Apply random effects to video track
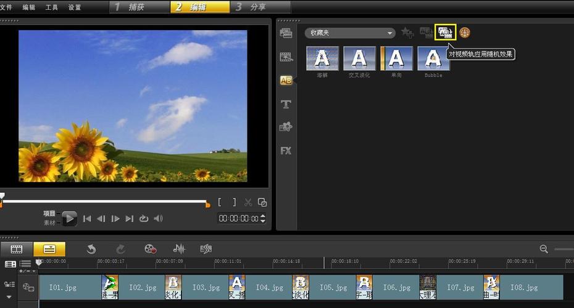The height and width of the screenshot is (308, 574). pos(445,33)
